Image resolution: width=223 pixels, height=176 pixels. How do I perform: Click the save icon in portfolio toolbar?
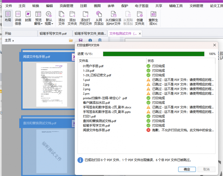pyautogui.click(x=81, y=41)
